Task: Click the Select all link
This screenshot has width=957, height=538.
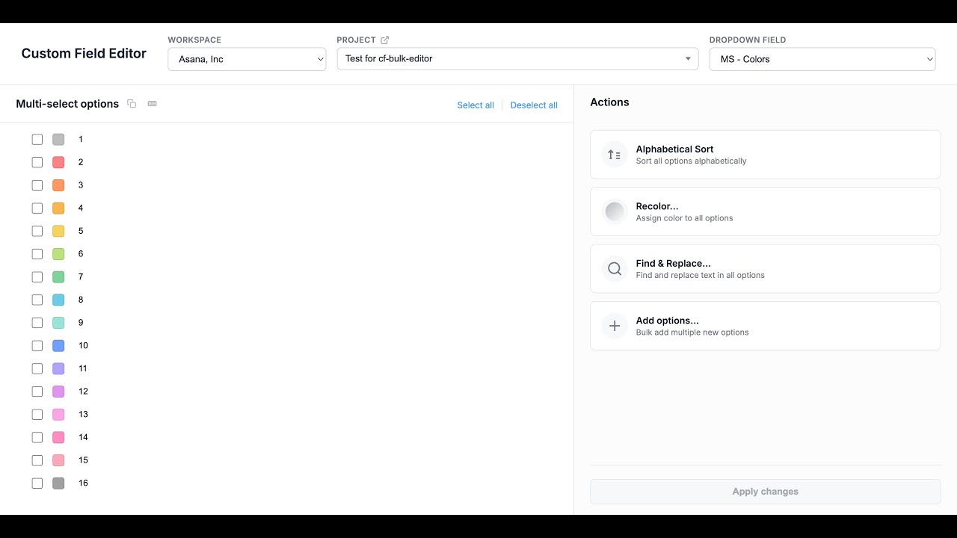Action: (476, 105)
